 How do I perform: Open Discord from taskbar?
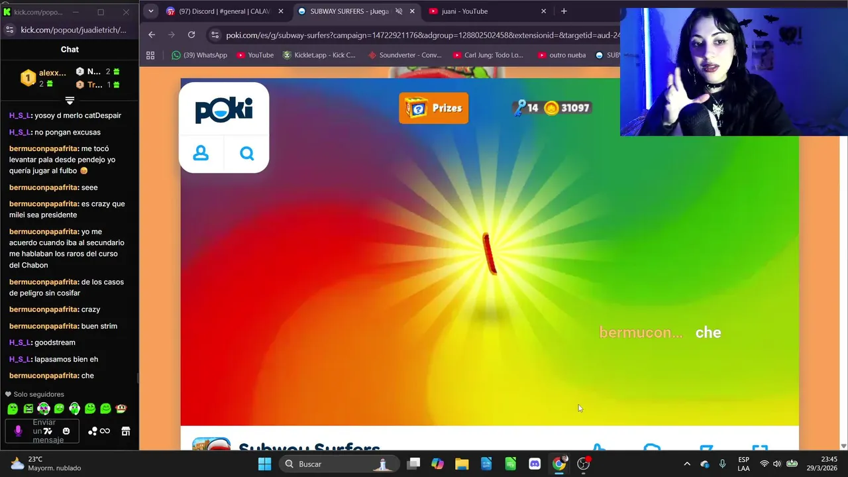(x=535, y=464)
